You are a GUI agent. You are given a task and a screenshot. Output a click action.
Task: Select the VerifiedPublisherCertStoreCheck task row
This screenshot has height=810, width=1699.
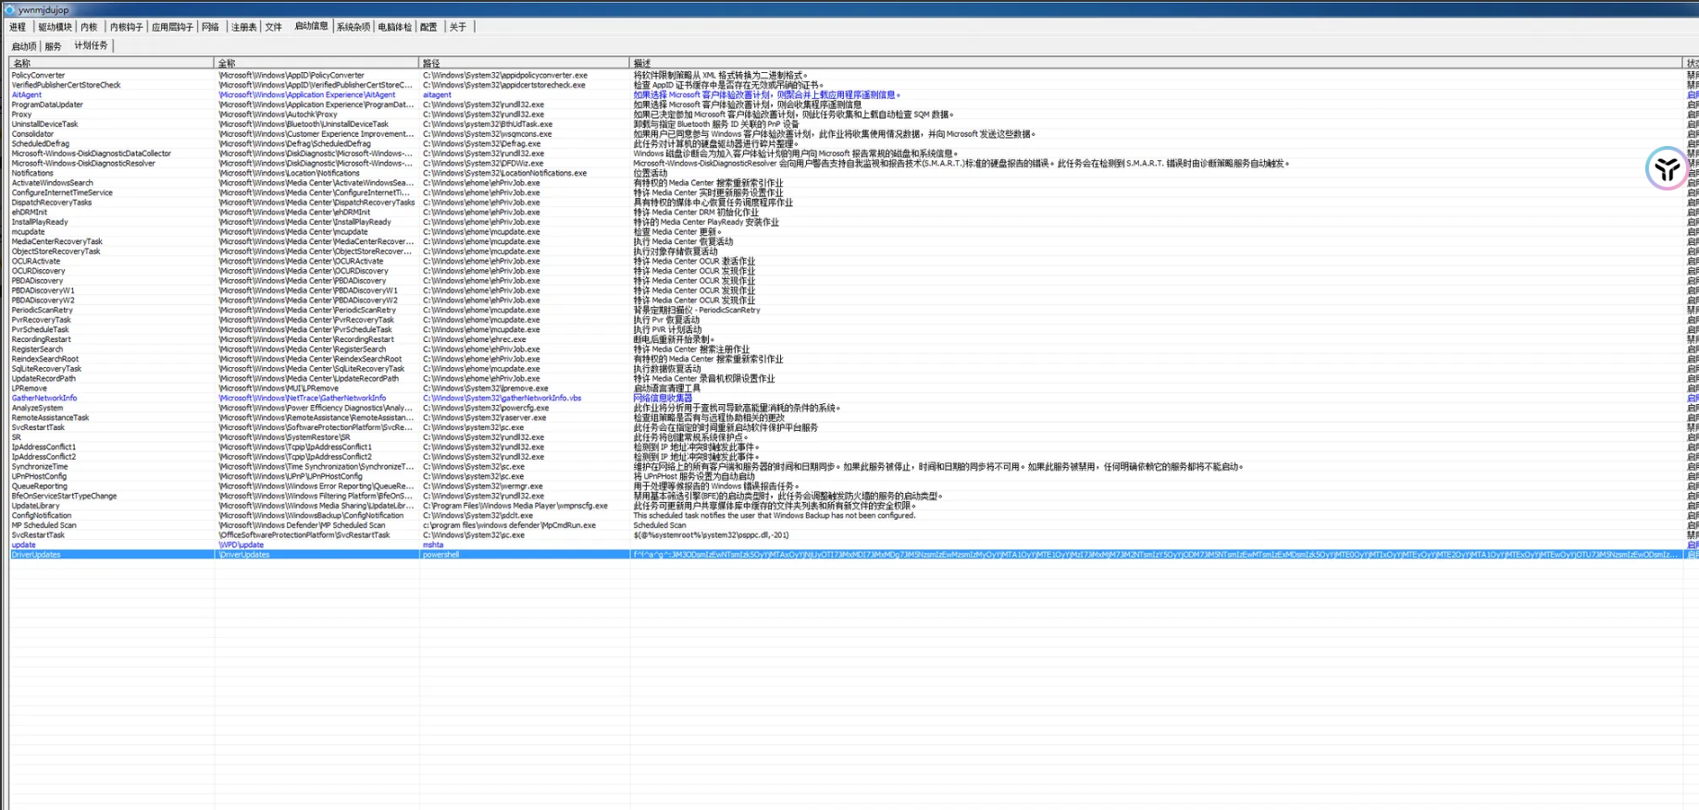(x=853, y=85)
